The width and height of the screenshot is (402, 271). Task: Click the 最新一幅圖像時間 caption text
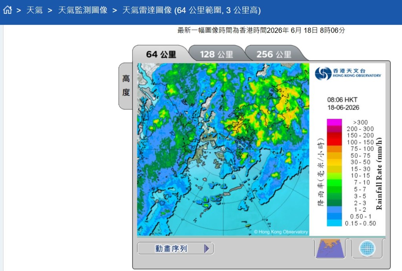261,30
